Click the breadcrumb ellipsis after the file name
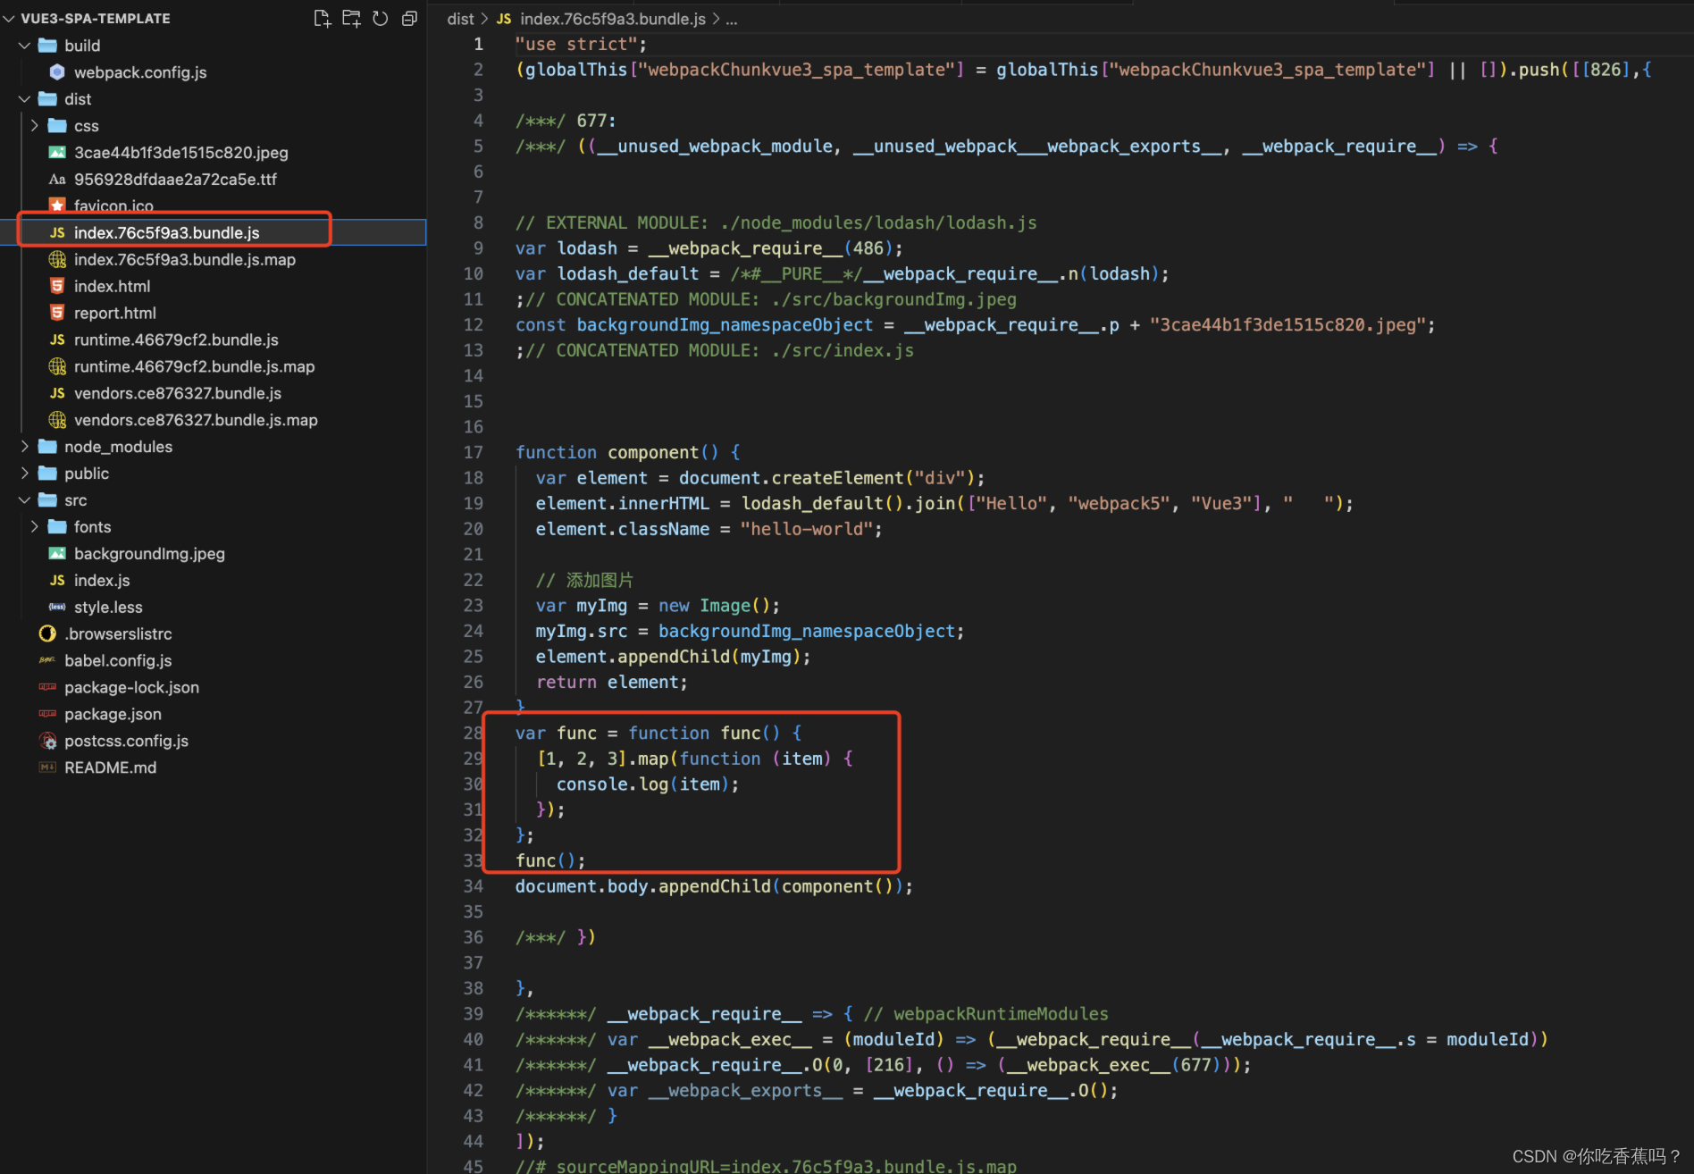1694x1174 pixels. pos(731,19)
